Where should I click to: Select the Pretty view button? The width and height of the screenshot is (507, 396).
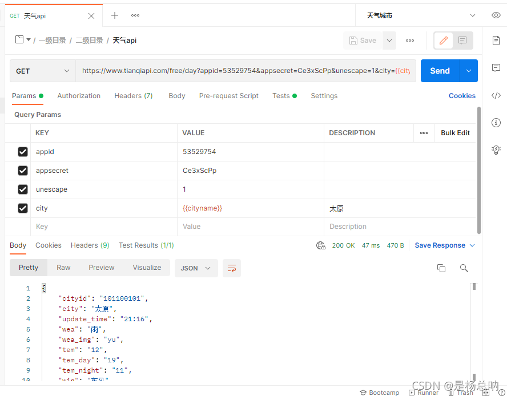click(29, 268)
